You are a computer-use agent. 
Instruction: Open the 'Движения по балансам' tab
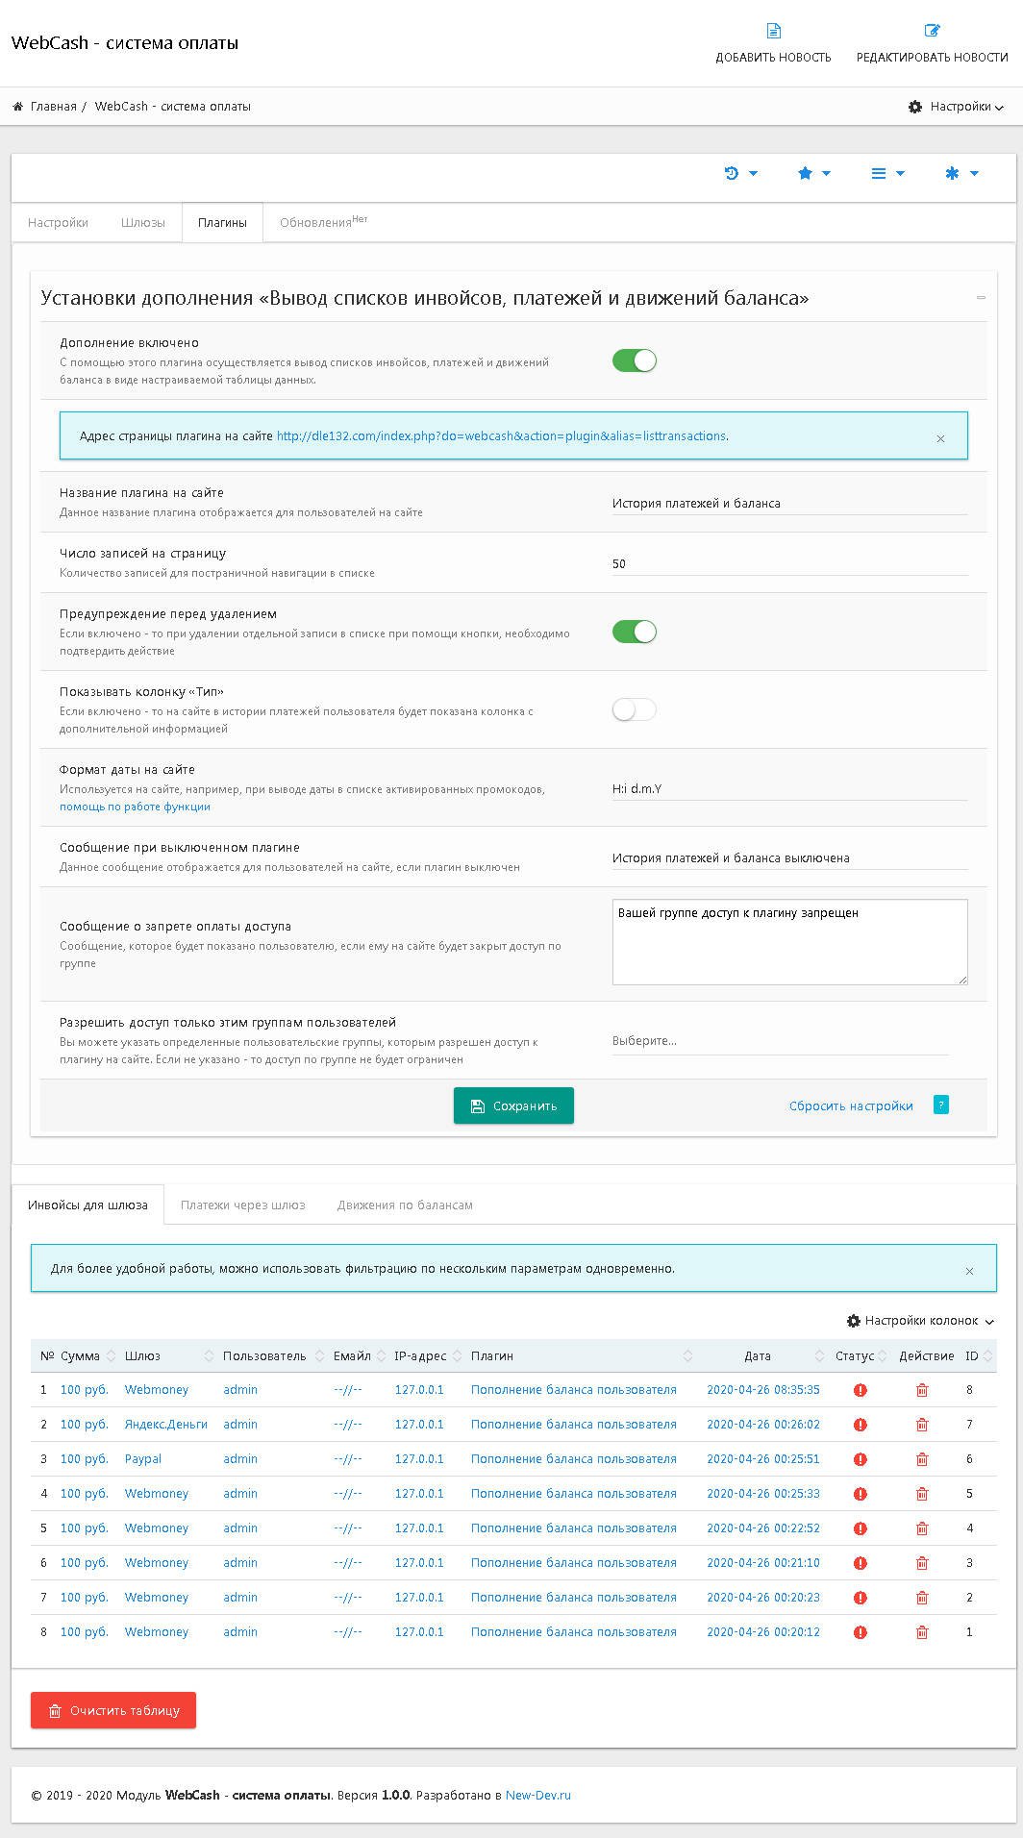coord(405,1205)
